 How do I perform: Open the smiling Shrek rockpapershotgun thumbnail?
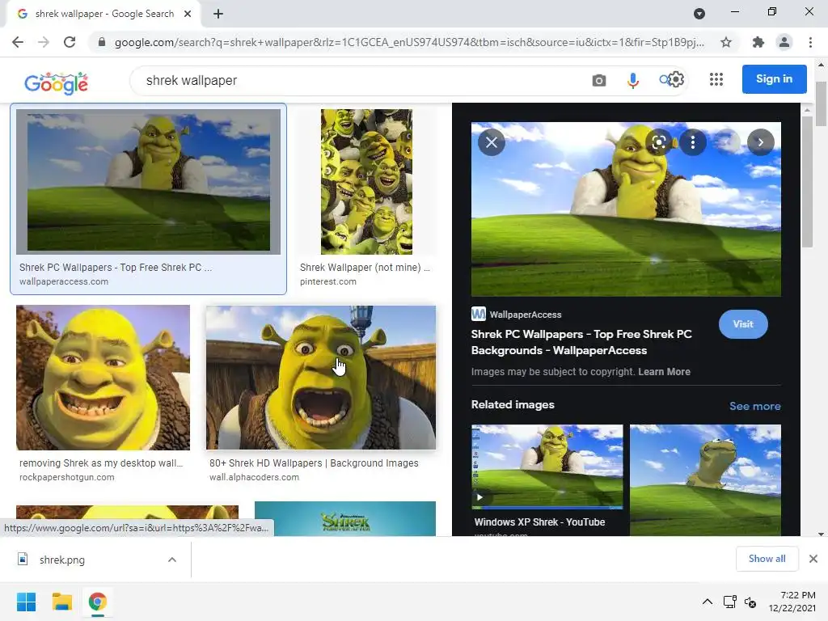coord(103,378)
